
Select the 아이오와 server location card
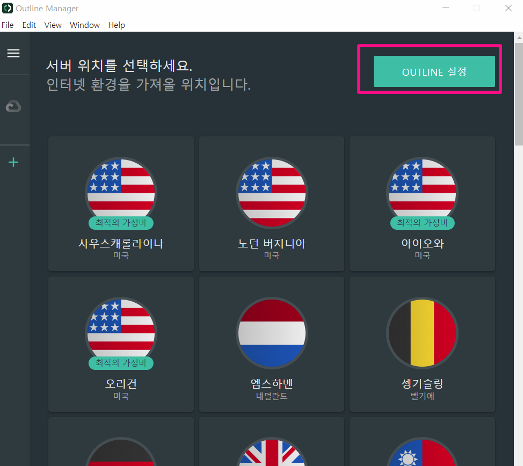point(422,204)
